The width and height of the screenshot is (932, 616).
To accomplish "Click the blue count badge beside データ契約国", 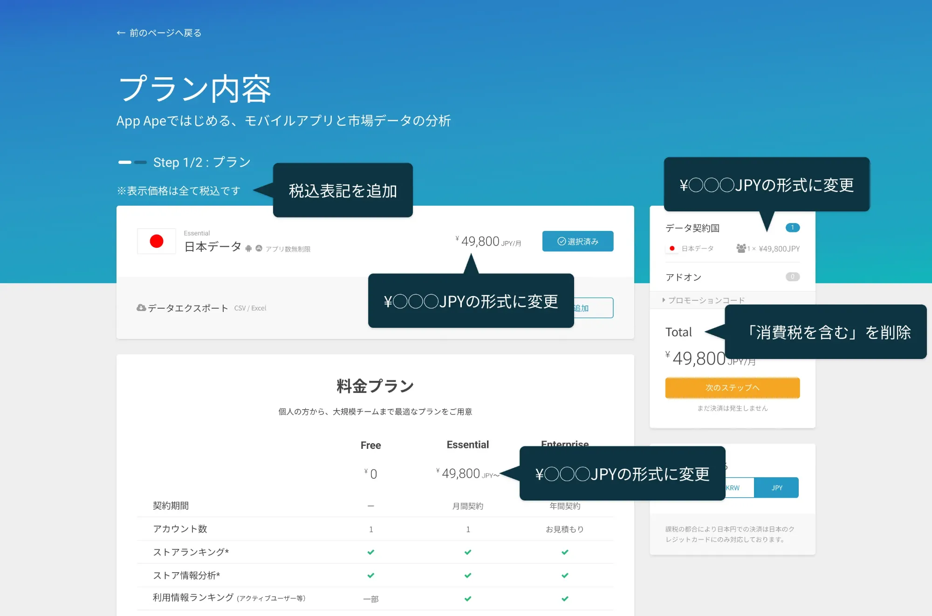I will tap(792, 228).
